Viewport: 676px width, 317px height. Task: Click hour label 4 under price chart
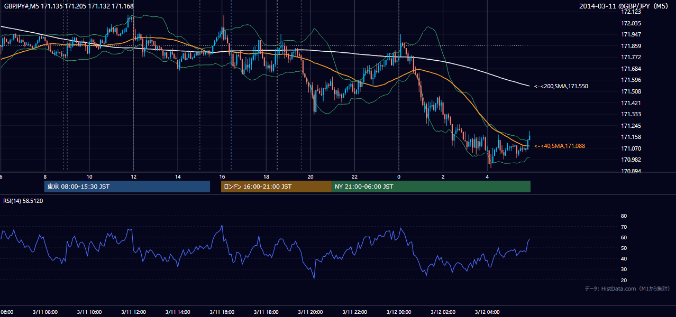click(x=487, y=177)
